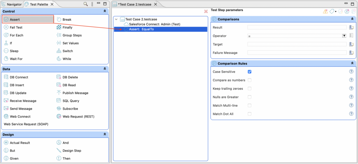Select the Web Request (REST) step
The image size is (358, 164).
click(x=76, y=116)
